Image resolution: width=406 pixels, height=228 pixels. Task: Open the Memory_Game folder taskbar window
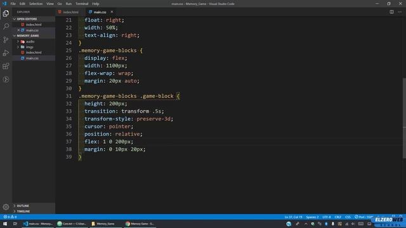(106, 224)
